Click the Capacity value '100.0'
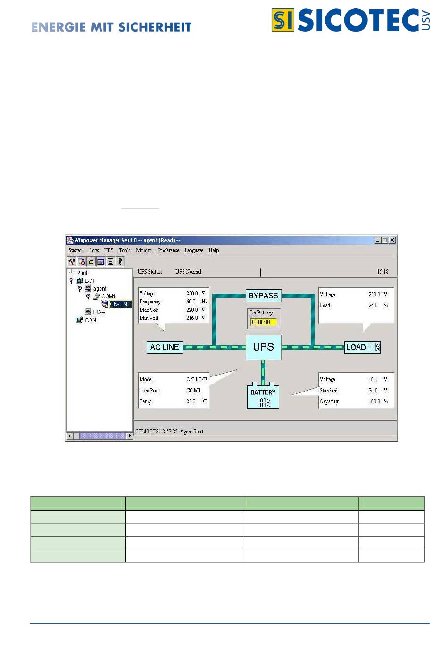 click(374, 401)
